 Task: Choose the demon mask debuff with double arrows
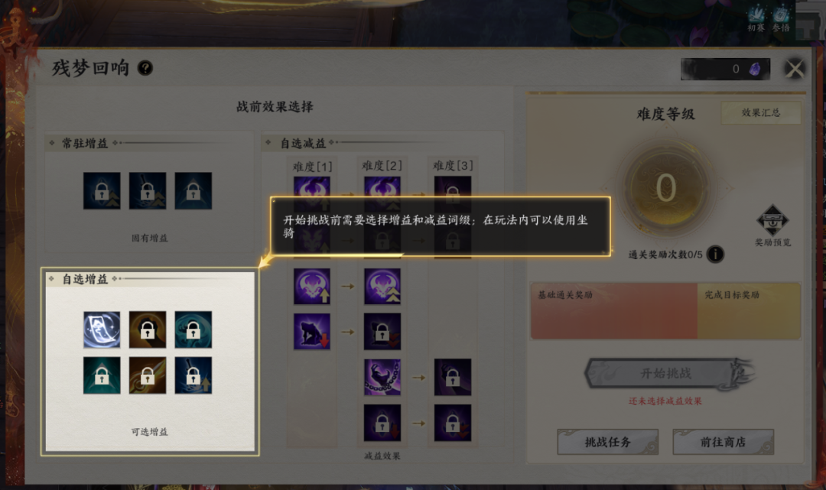click(382, 287)
